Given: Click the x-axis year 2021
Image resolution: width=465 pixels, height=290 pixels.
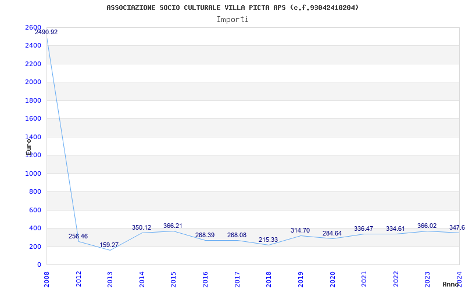Looking at the screenshot, I should 364,280.
